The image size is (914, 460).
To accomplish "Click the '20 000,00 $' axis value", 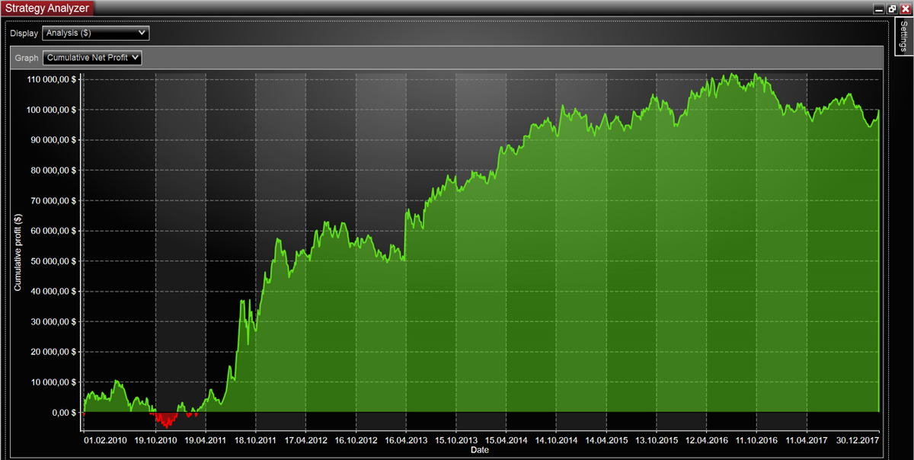I will point(54,352).
